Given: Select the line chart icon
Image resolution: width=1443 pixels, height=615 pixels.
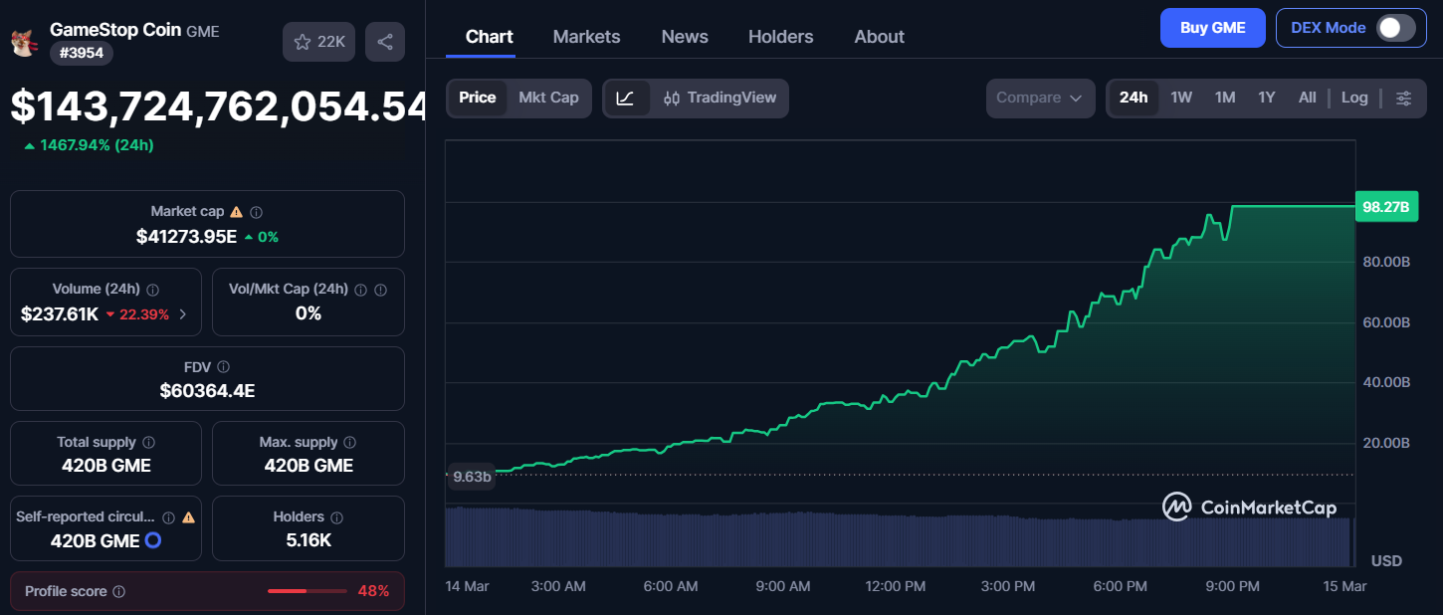Looking at the screenshot, I should 626,98.
